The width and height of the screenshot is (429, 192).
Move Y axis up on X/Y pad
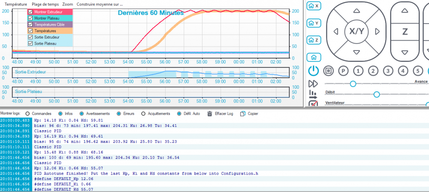356,11
